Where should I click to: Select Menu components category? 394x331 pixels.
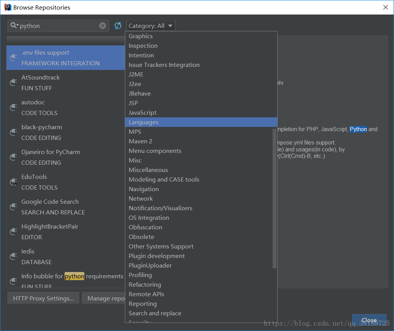[x=199, y=151]
